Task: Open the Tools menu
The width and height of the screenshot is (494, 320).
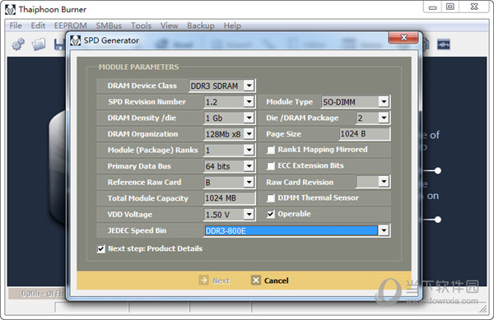Action: 141,26
